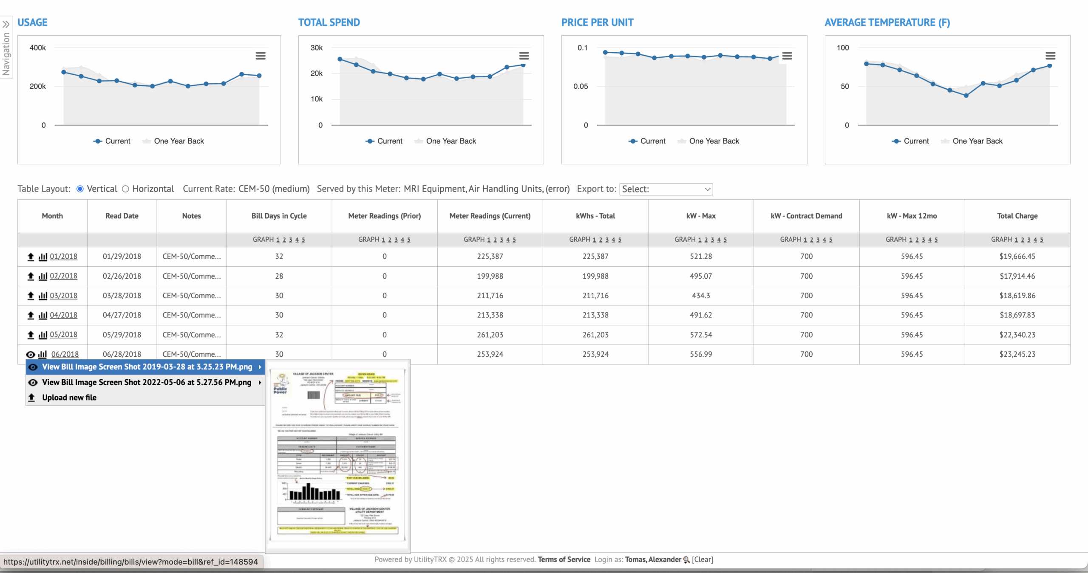
Task: Click bar chart icon for 05/2018
Action: (43, 335)
